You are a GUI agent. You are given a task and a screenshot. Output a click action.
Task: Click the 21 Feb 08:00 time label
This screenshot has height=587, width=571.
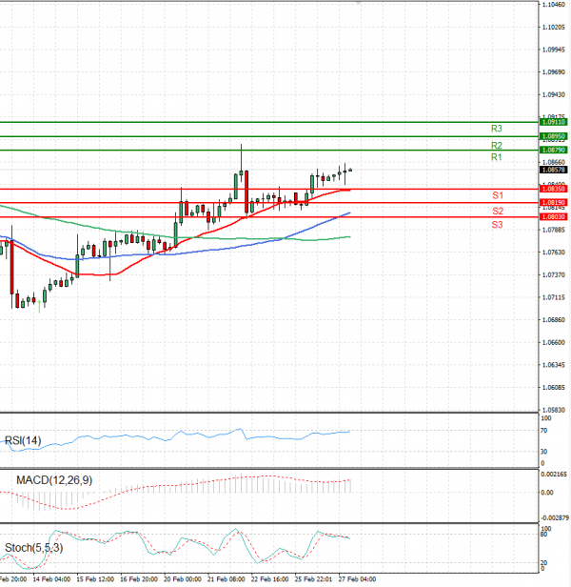pyautogui.click(x=226, y=579)
